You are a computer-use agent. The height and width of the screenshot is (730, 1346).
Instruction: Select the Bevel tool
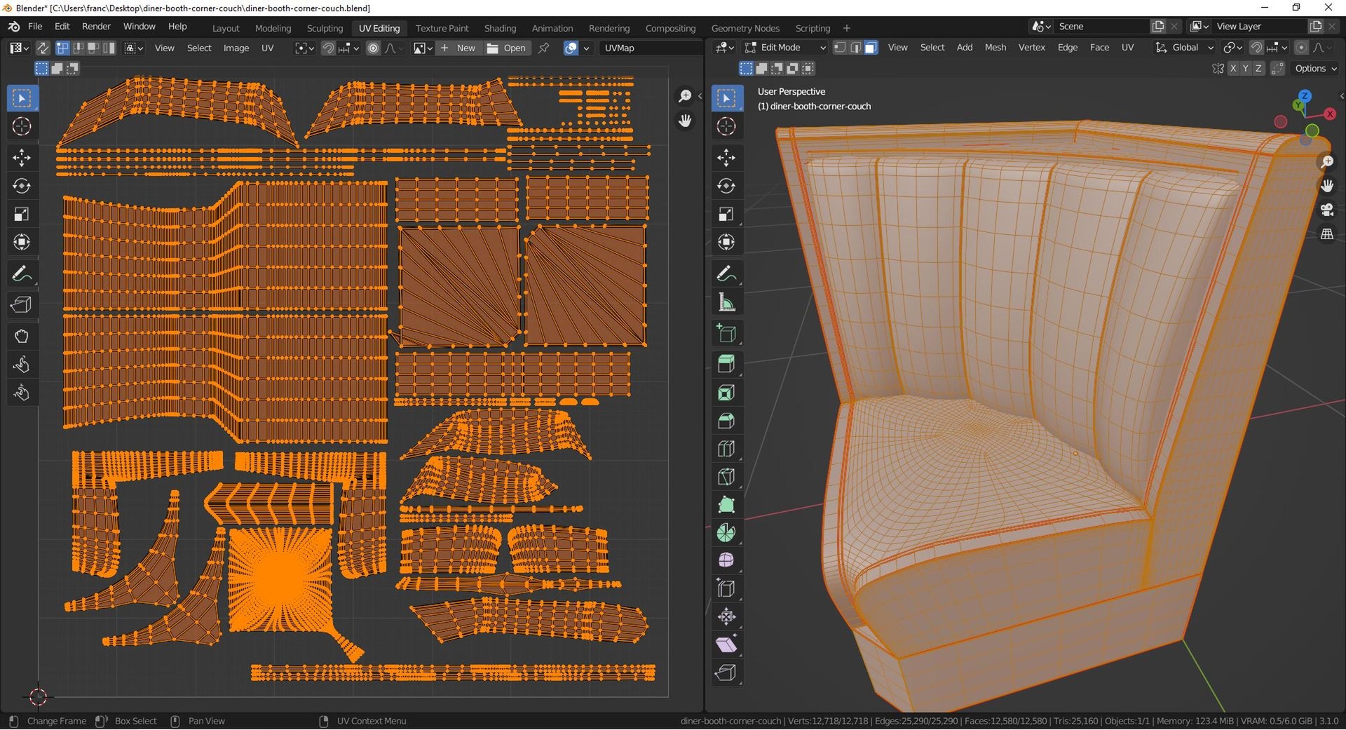coord(726,421)
